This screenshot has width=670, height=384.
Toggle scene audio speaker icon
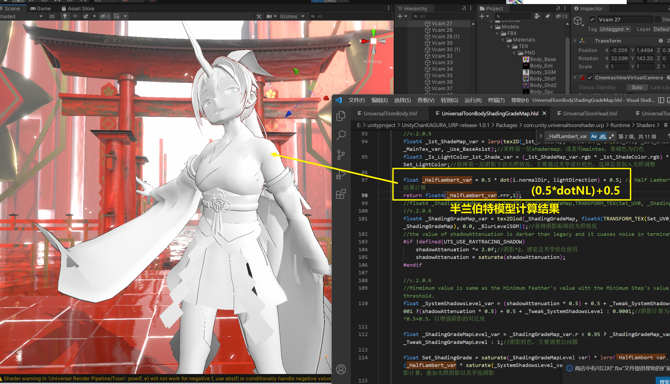(75, 16)
